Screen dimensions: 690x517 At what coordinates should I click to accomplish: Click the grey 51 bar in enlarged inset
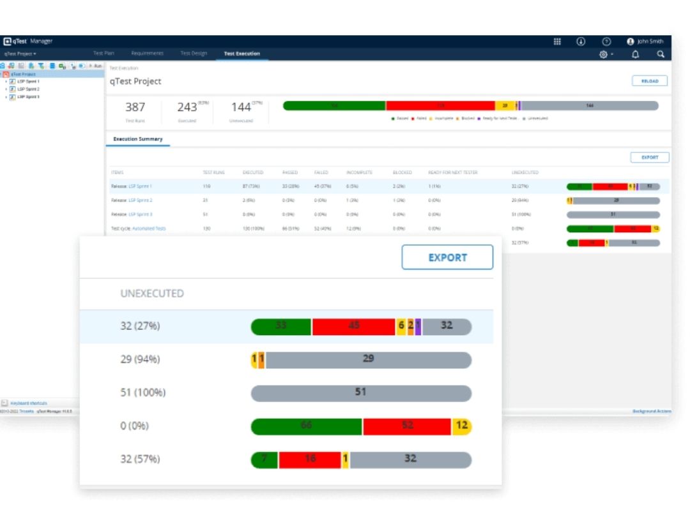point(361,393)
